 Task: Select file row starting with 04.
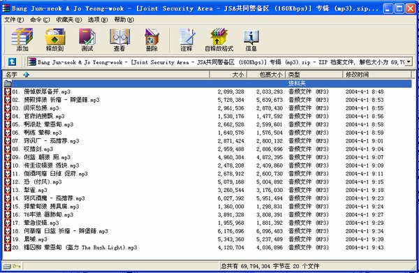(207, 116)
